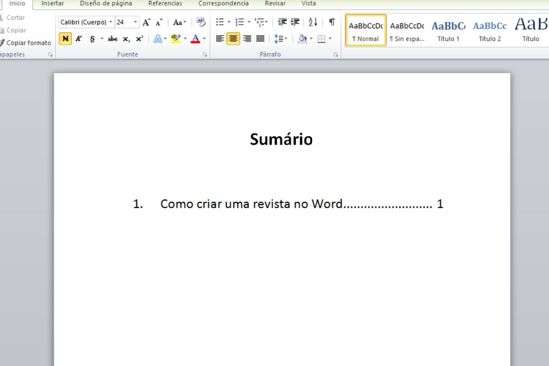Switch to the Referencias tab
Image resolution: width=549 pixels, height=366 pixels.
pyautogui.click(x=165, y=4)
